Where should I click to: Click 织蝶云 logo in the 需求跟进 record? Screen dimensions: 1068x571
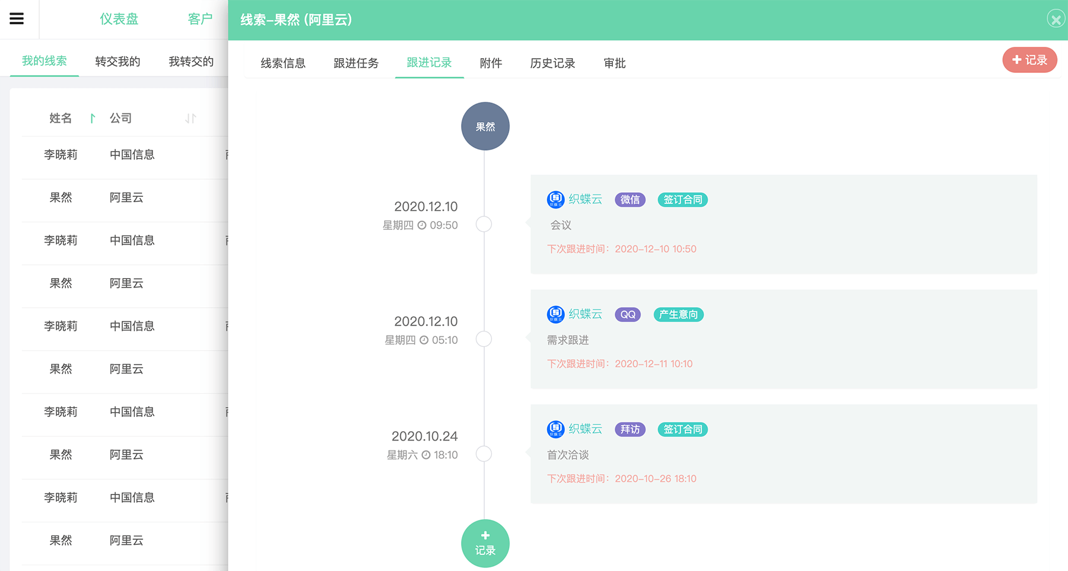tap(555, 314)
